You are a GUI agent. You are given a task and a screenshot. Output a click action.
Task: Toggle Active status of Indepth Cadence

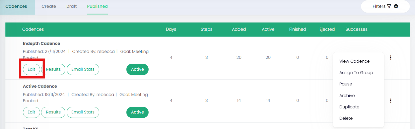pos(137,69)
